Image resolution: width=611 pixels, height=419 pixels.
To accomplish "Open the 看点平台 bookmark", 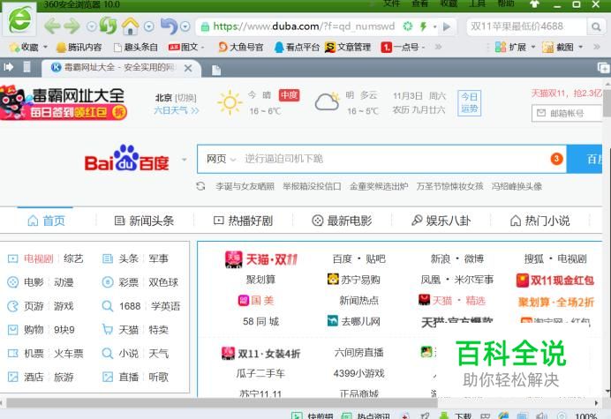I will click(x=297, y=47).
